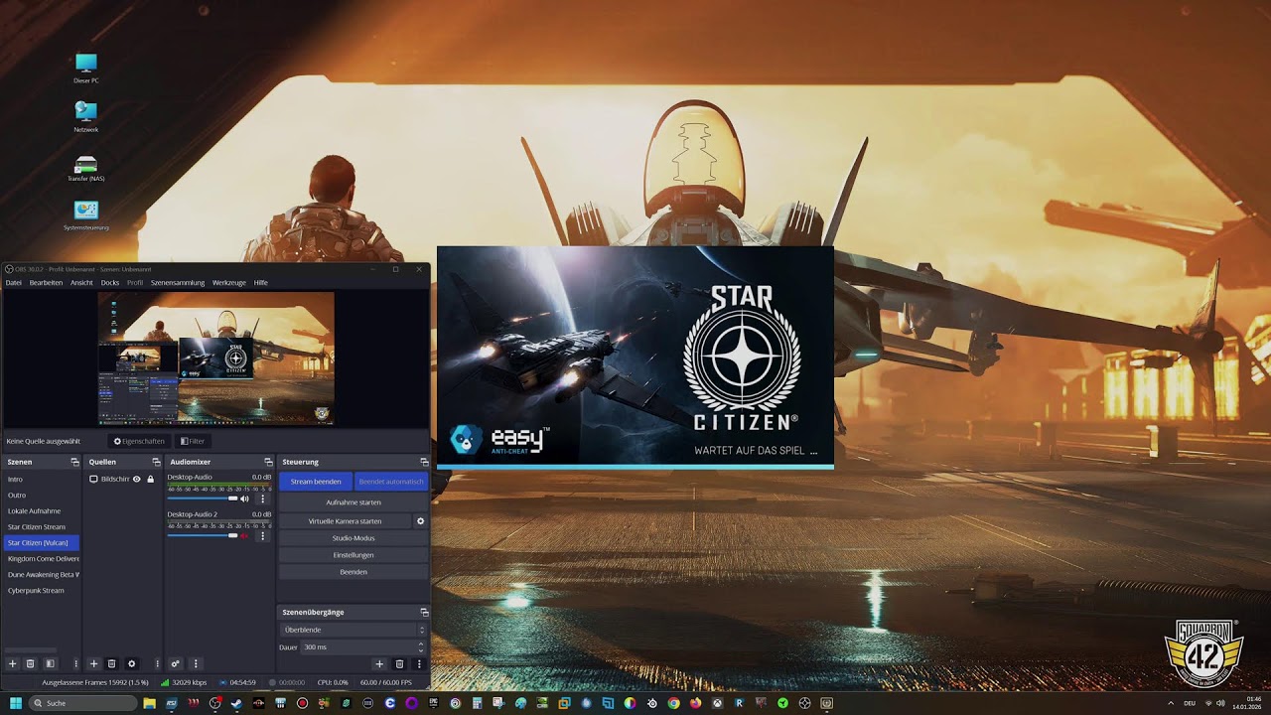The width and height of the screenshot is (1271, 715).
Task: Open Eigenschaften for the source
Action: click(x=139, y=441)
